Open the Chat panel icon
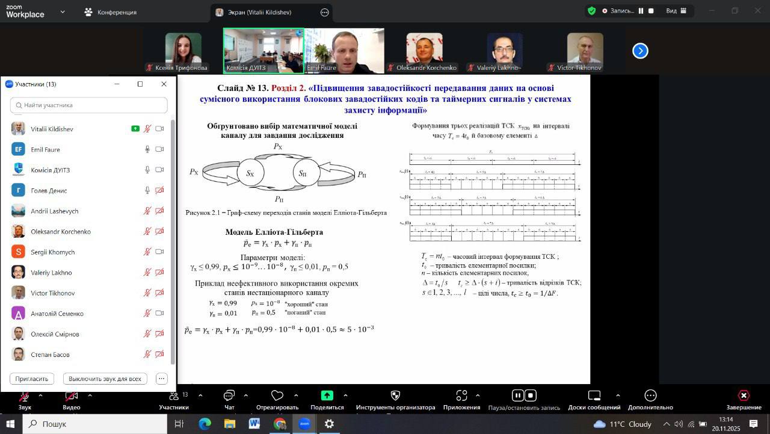Screen dimensions: 770x434 pos(229,395)
